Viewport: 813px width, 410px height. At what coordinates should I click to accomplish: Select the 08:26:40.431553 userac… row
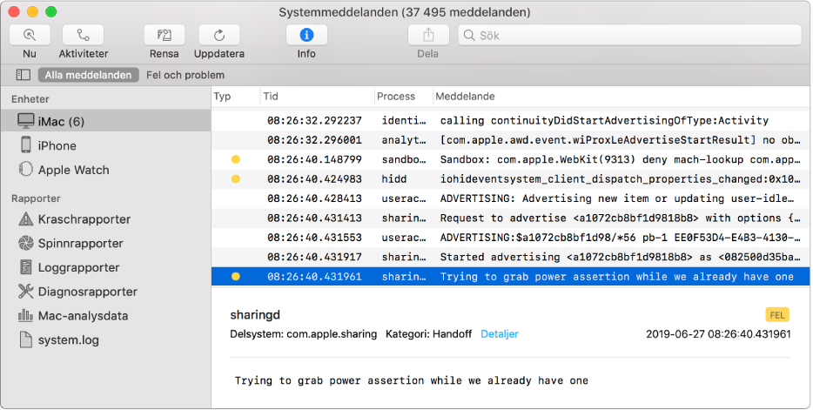(x=510, y=238)
